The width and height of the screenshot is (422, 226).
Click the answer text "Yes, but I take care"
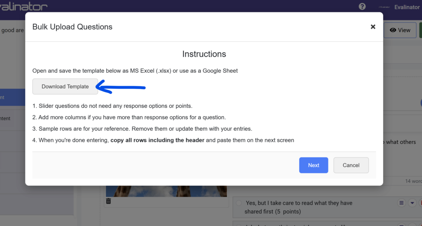pyautogui.click(x=299, y=203)
